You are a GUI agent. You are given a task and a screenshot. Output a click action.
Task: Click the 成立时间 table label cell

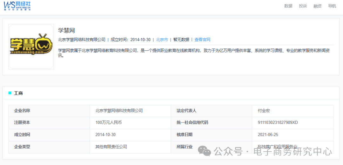(49, 135)
